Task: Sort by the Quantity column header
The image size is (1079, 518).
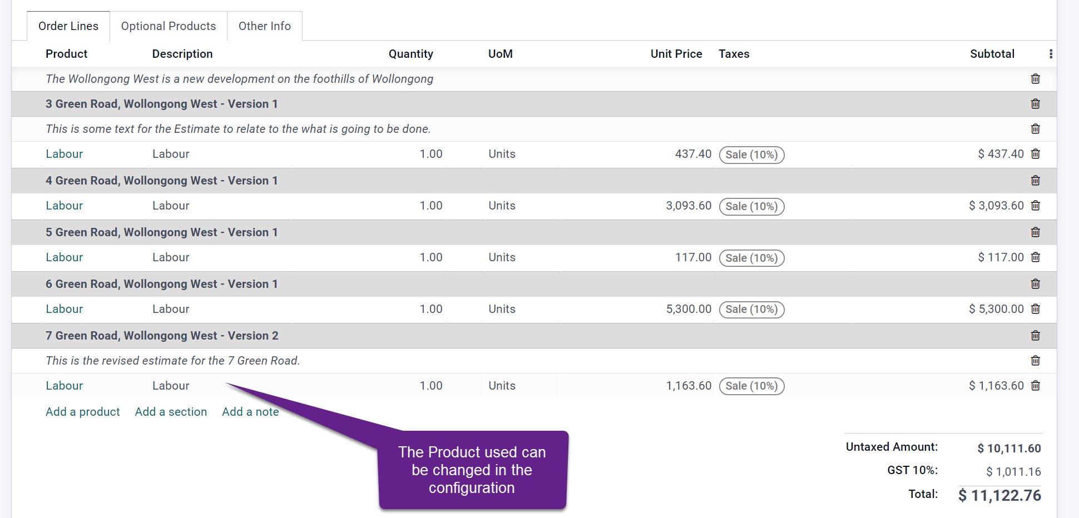Action: pos(410,54)
